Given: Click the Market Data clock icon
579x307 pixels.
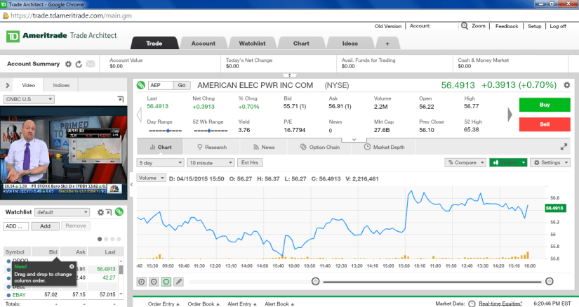Looking at the screenshot, I should click(472, 303).
